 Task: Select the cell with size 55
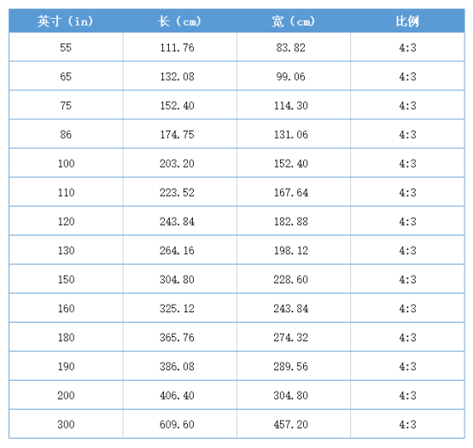tap(66, 47)
